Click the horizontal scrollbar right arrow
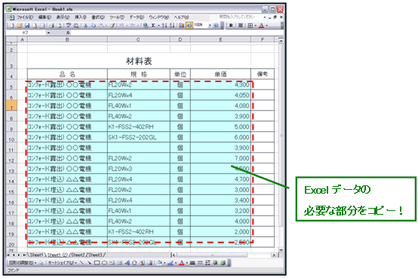 (x=274, y=255)
